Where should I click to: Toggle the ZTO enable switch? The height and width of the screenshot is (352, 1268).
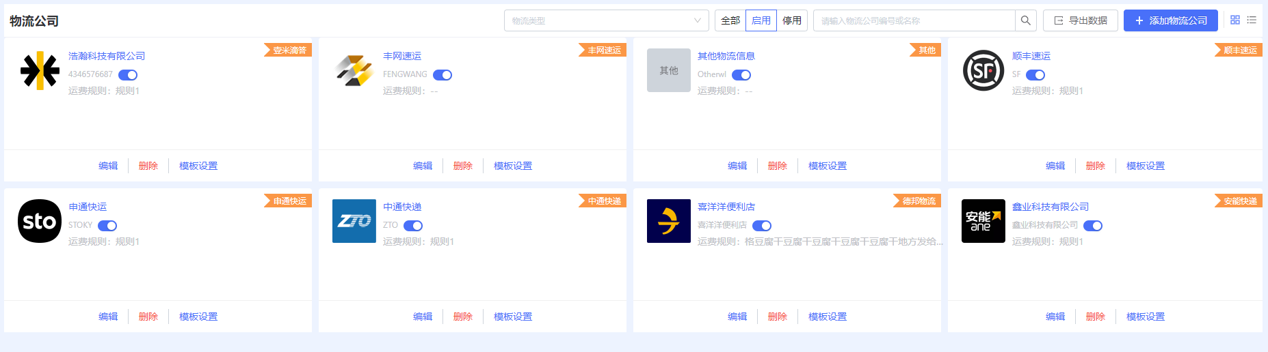coord(413,226)
